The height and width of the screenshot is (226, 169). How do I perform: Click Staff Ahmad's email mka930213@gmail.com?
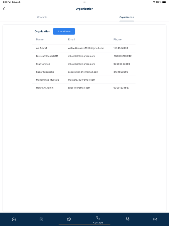[81, 64]
